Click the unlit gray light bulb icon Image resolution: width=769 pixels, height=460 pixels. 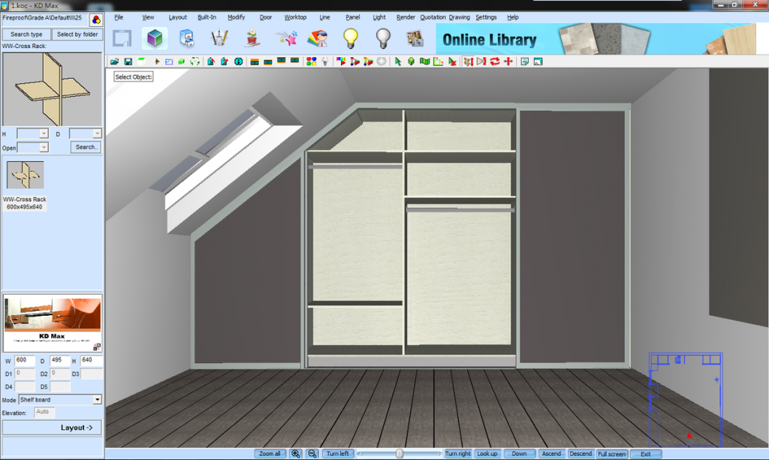383,38
